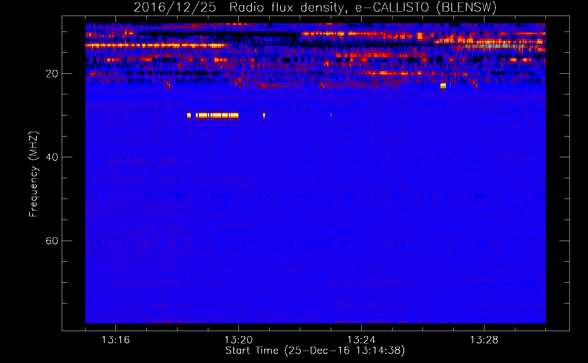Click the 40 MHz frequency tick label

(52, 157)
